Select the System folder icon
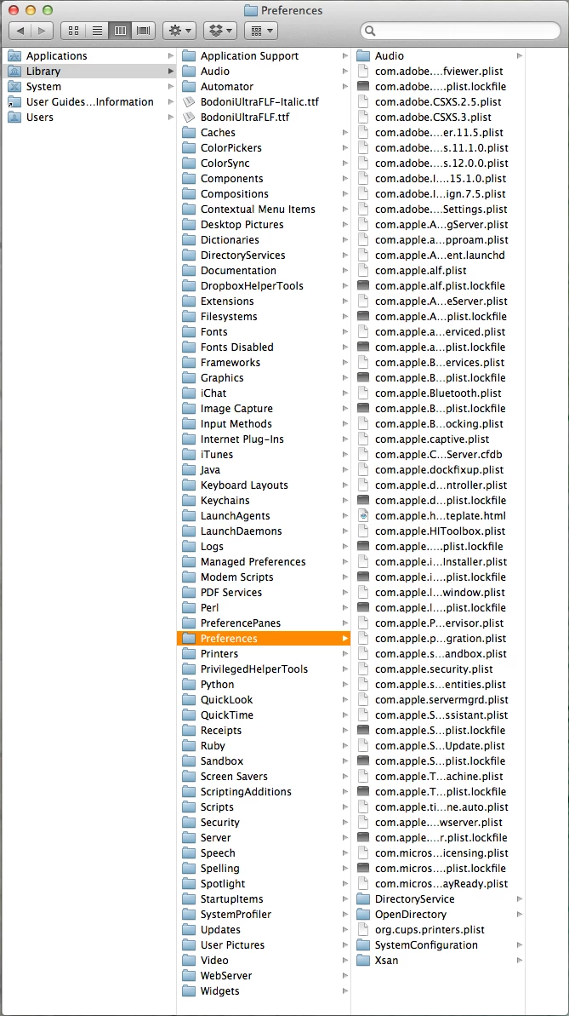 (14, 86)
